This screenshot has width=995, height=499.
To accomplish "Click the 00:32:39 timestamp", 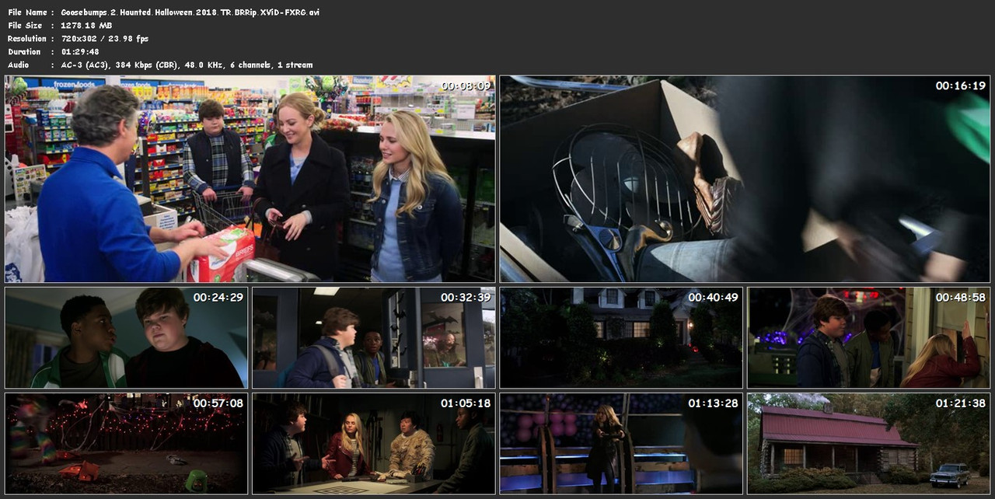I will pyautogui.click(x=466, y=297).
